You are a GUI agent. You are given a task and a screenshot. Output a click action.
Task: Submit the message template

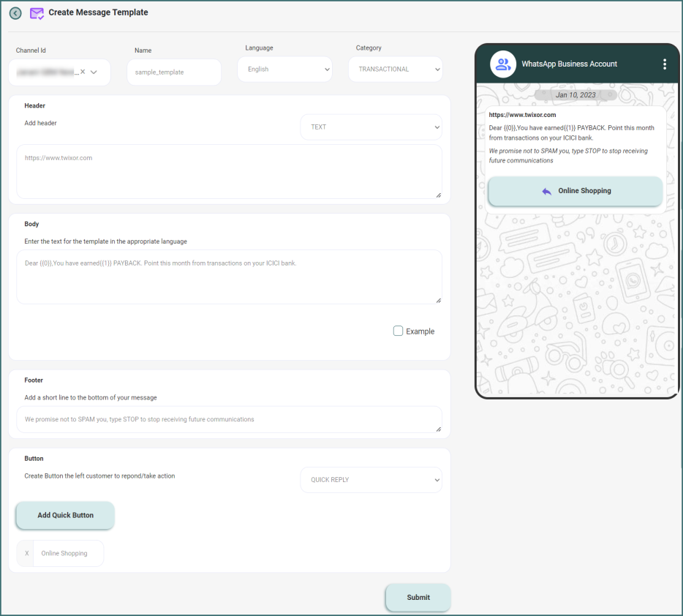pyautogui.click(x=418, y=597)
